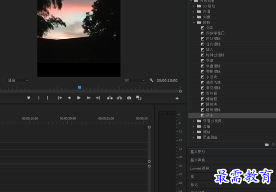Open the 库 panel tab

[x=192, y=177]
